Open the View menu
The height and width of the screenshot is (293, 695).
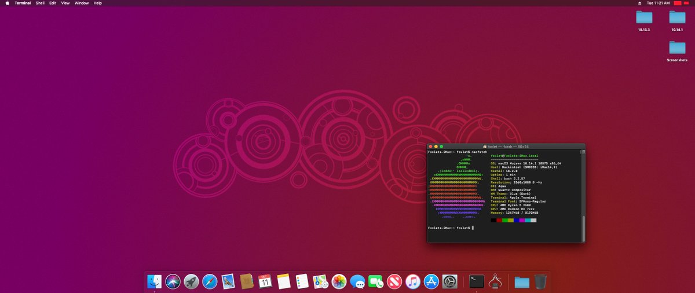pyautogui.click(x=65, y=3)
